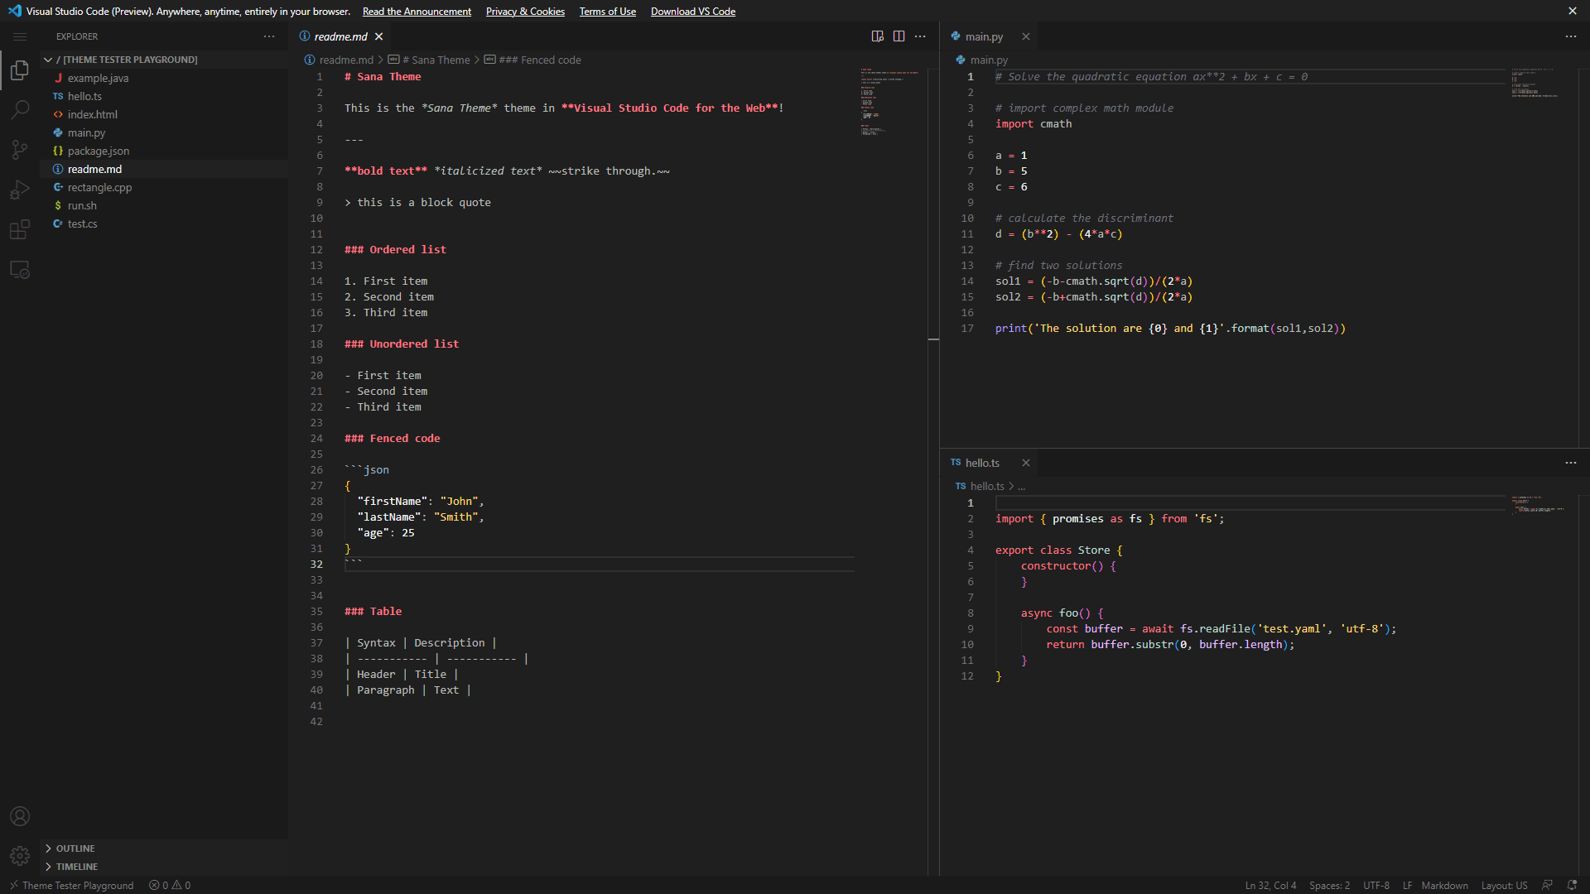This screenshot has width=1590, height=894.
Task: Close the main.py tab
Action: 1026,36
